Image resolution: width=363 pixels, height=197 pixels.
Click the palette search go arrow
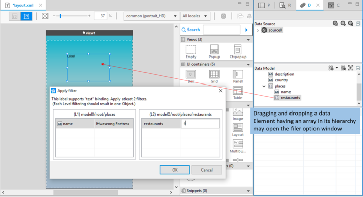tap(246, 30)
